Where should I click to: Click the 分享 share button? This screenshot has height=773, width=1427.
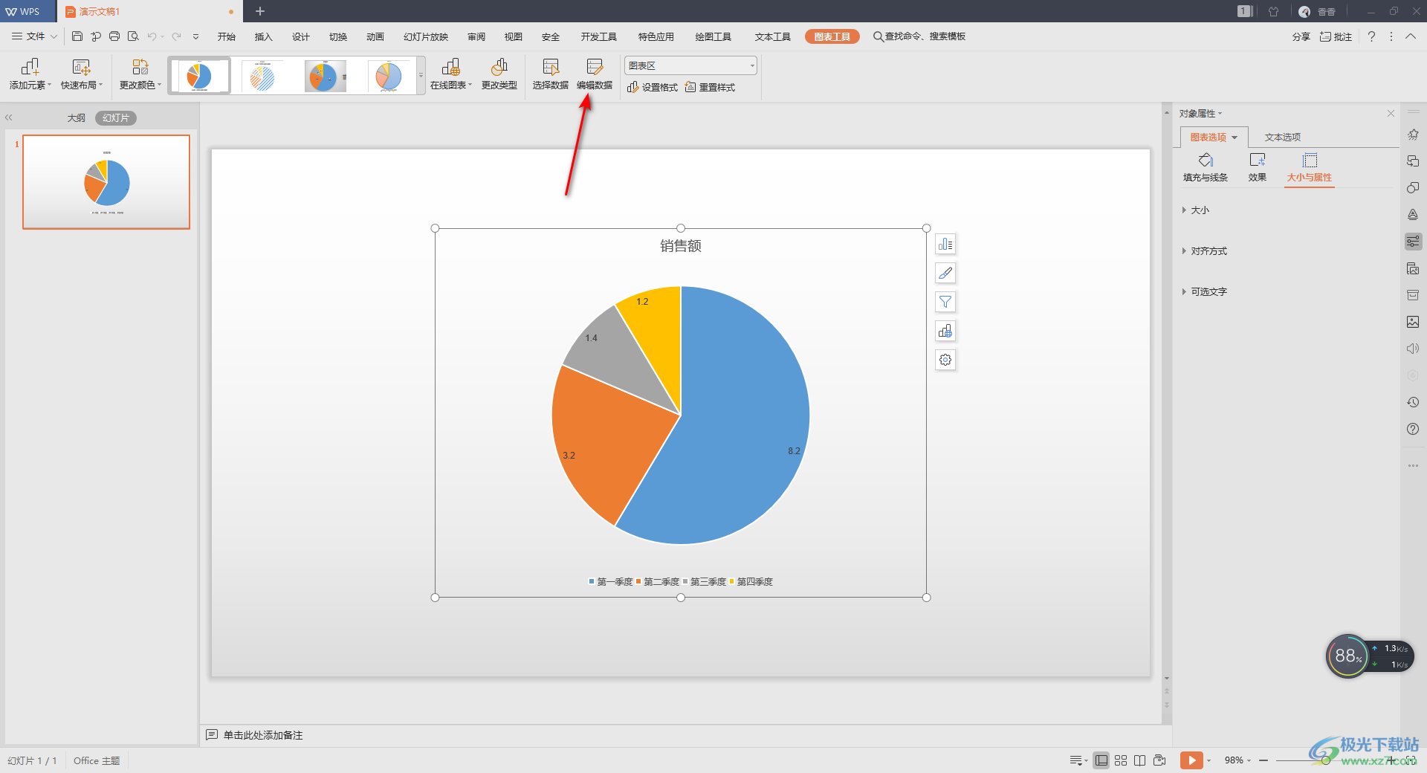[1301, 36]
